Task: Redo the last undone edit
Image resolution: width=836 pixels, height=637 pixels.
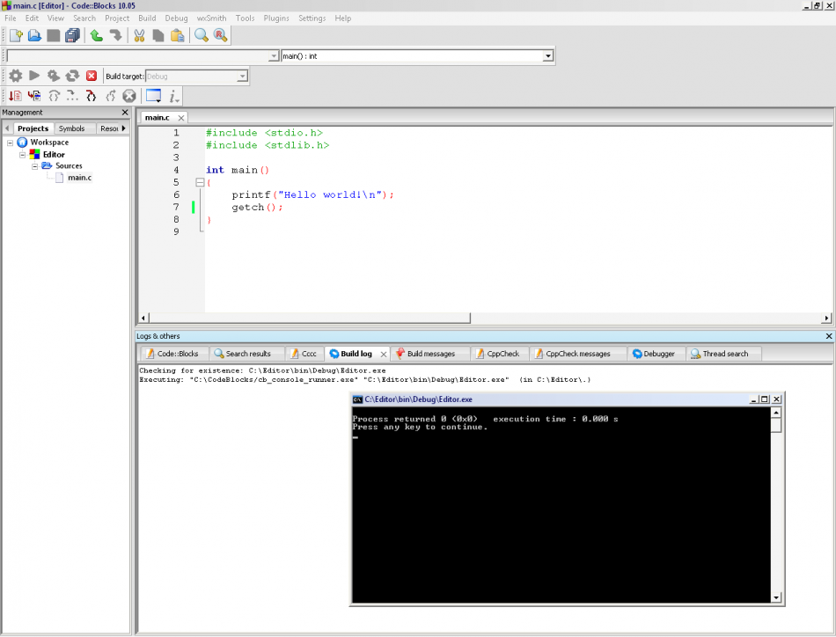Action: (x=115, y=36)
